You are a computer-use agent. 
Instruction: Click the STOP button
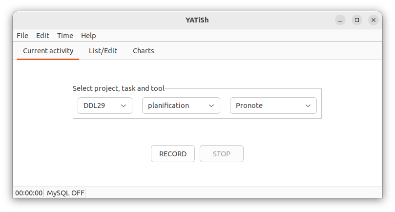coord(222,154)
